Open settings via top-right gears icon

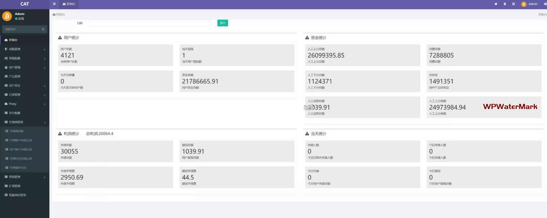545,4
